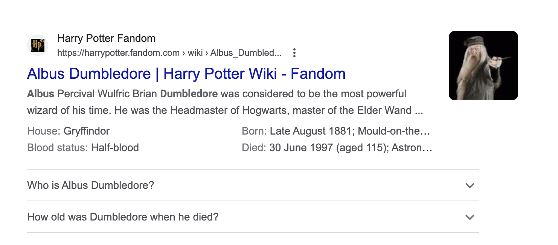Click the bold "Albus" word in the snippet
The image size is (558, 245).
coord(41,93)
